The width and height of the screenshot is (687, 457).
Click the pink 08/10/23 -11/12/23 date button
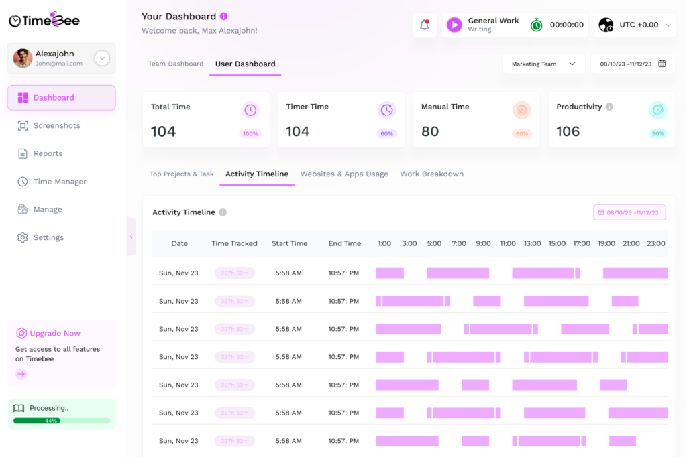pyautogui.click(x=629, y=212)
